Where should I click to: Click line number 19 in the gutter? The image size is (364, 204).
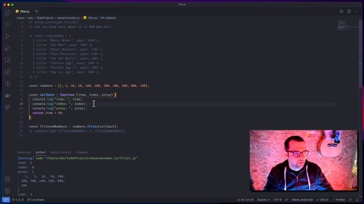[x=21, y=104]
